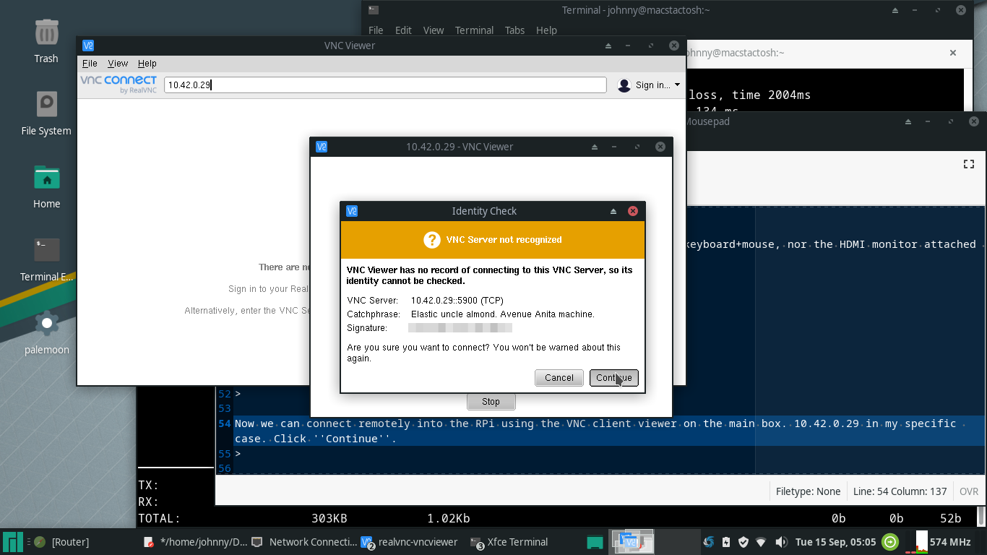This screenshot has width=987, height=555.
Task: Switch to realvnc-vncviewer taskbar entry
Action: 410,542
